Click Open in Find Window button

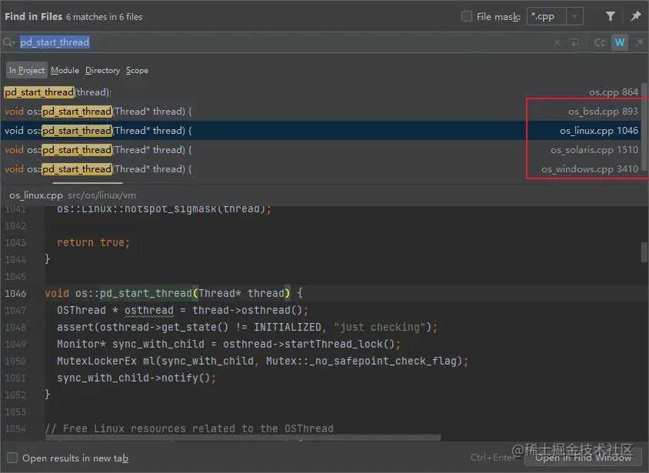pos(583,458)
